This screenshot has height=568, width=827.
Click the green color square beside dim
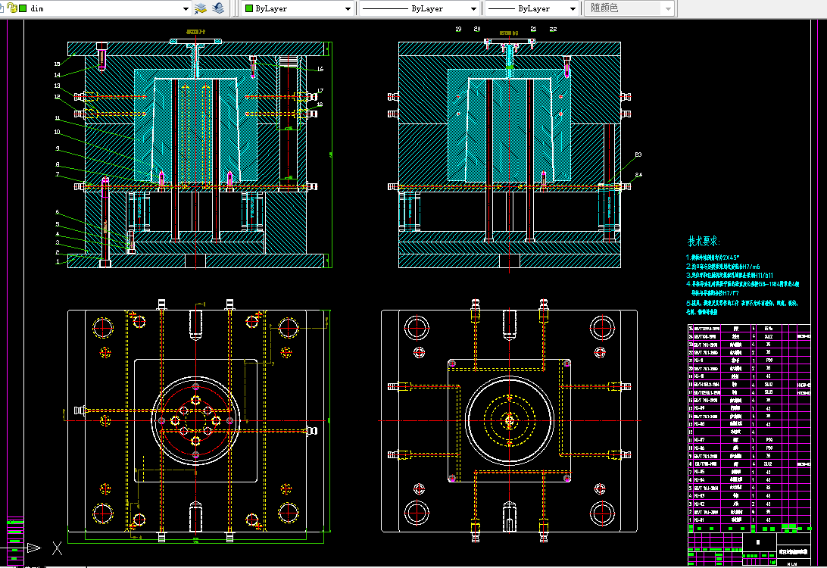pyautogui.click(x=23, y=8)
